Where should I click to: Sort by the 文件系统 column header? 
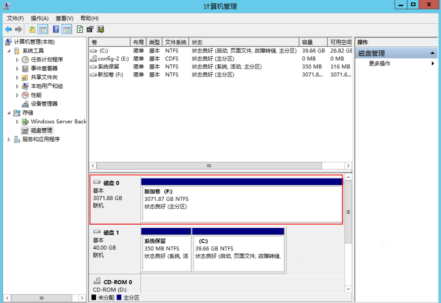click(176, 42)
